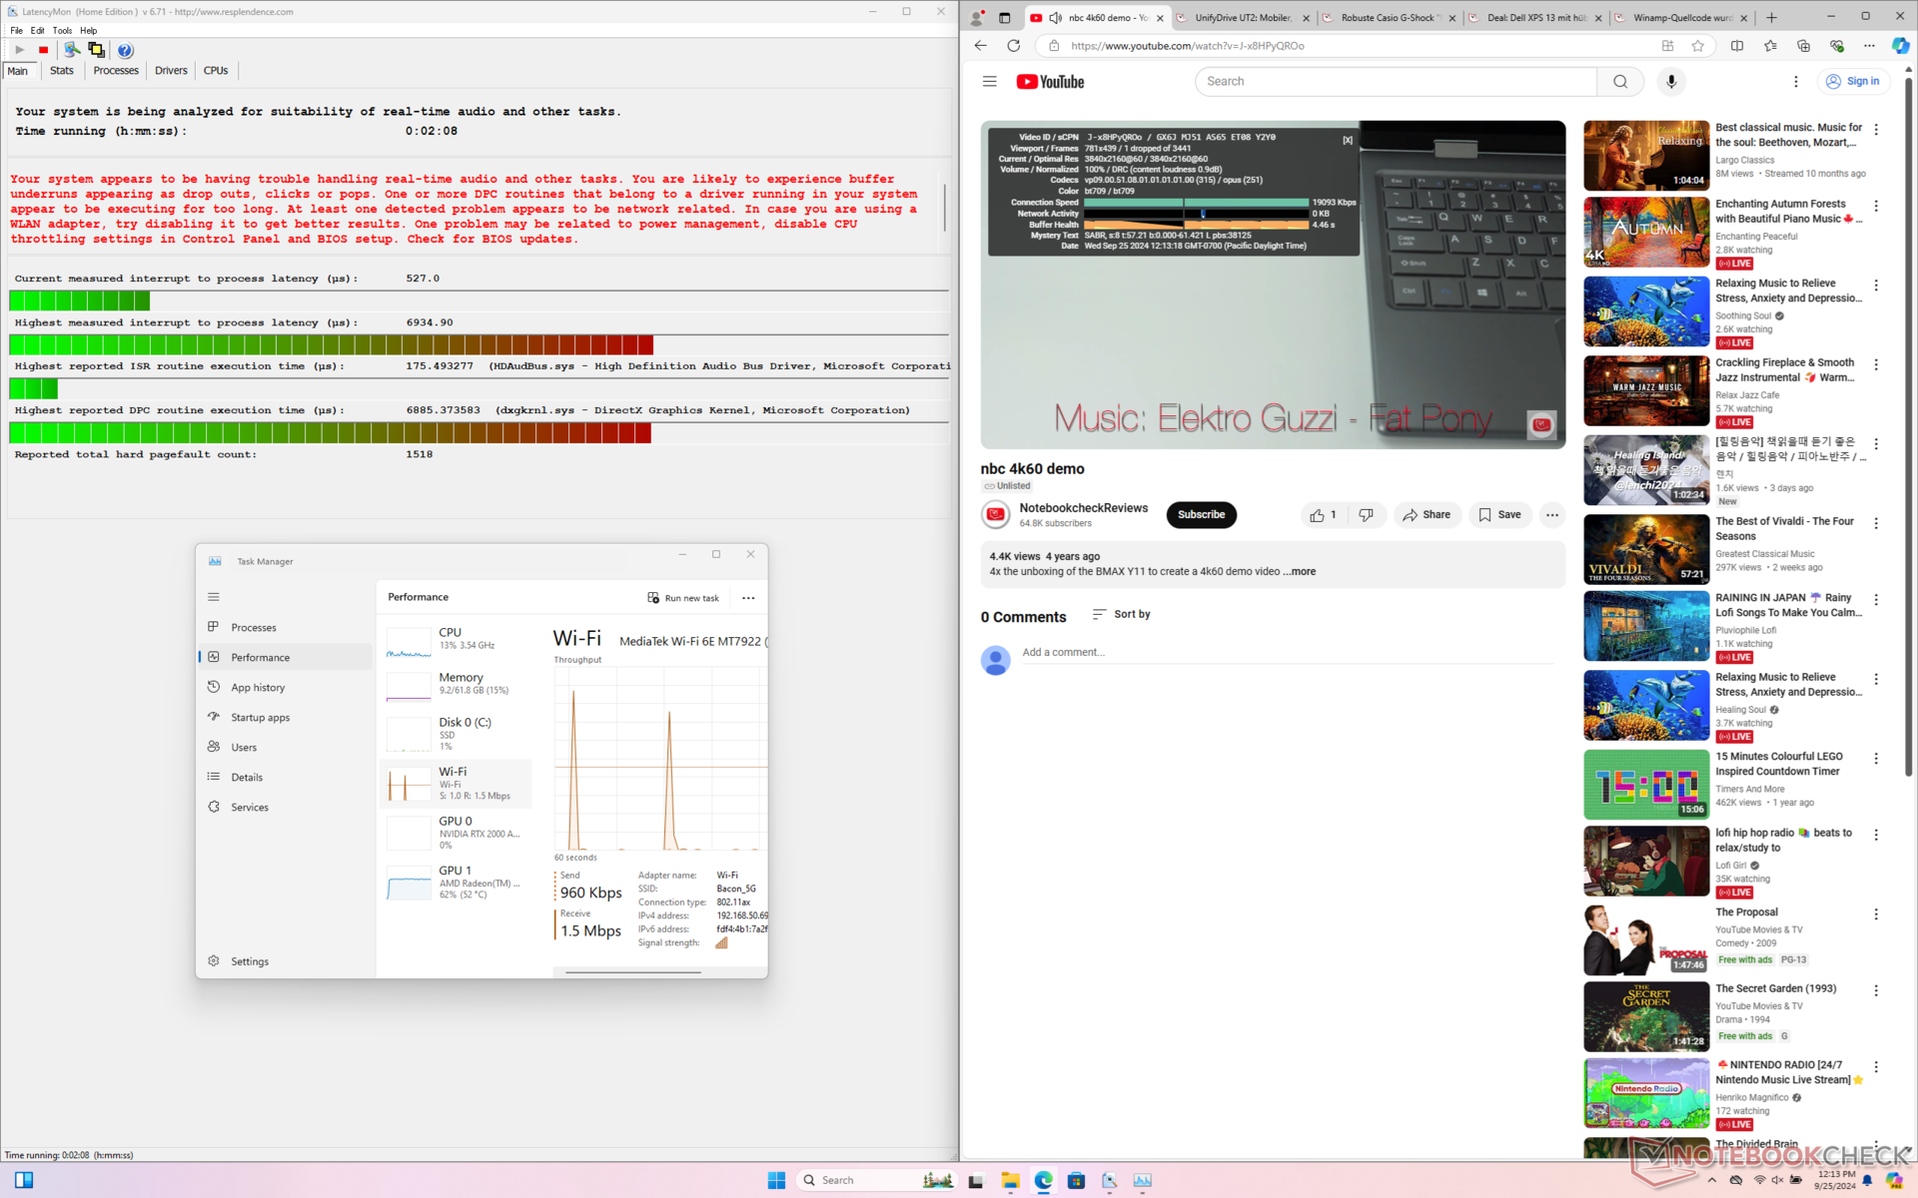The height and width of the screenshot is (1198, 1918).
Task: Click YouTube voice search microphone icon
Action: pyautogui.click(x=1670, y=82)
